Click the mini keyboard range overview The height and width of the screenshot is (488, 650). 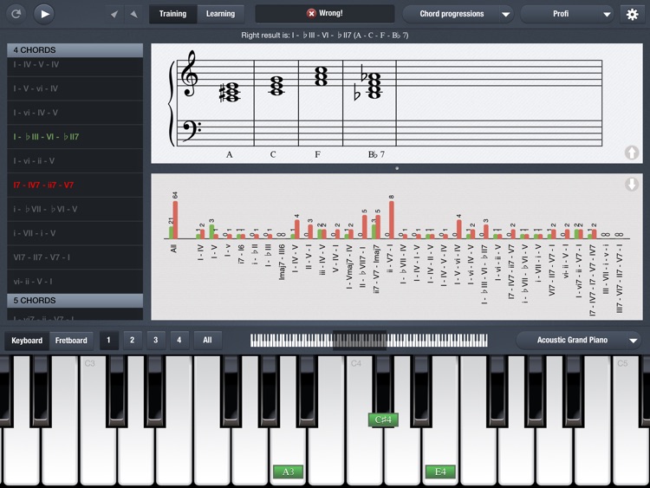[369, 341]
